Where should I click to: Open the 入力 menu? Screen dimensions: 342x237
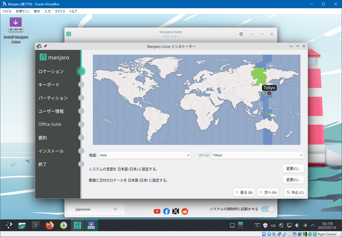click(48, 11)
